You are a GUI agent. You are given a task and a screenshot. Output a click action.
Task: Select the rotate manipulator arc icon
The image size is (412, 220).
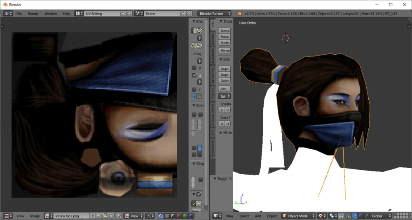coord(360,216)
